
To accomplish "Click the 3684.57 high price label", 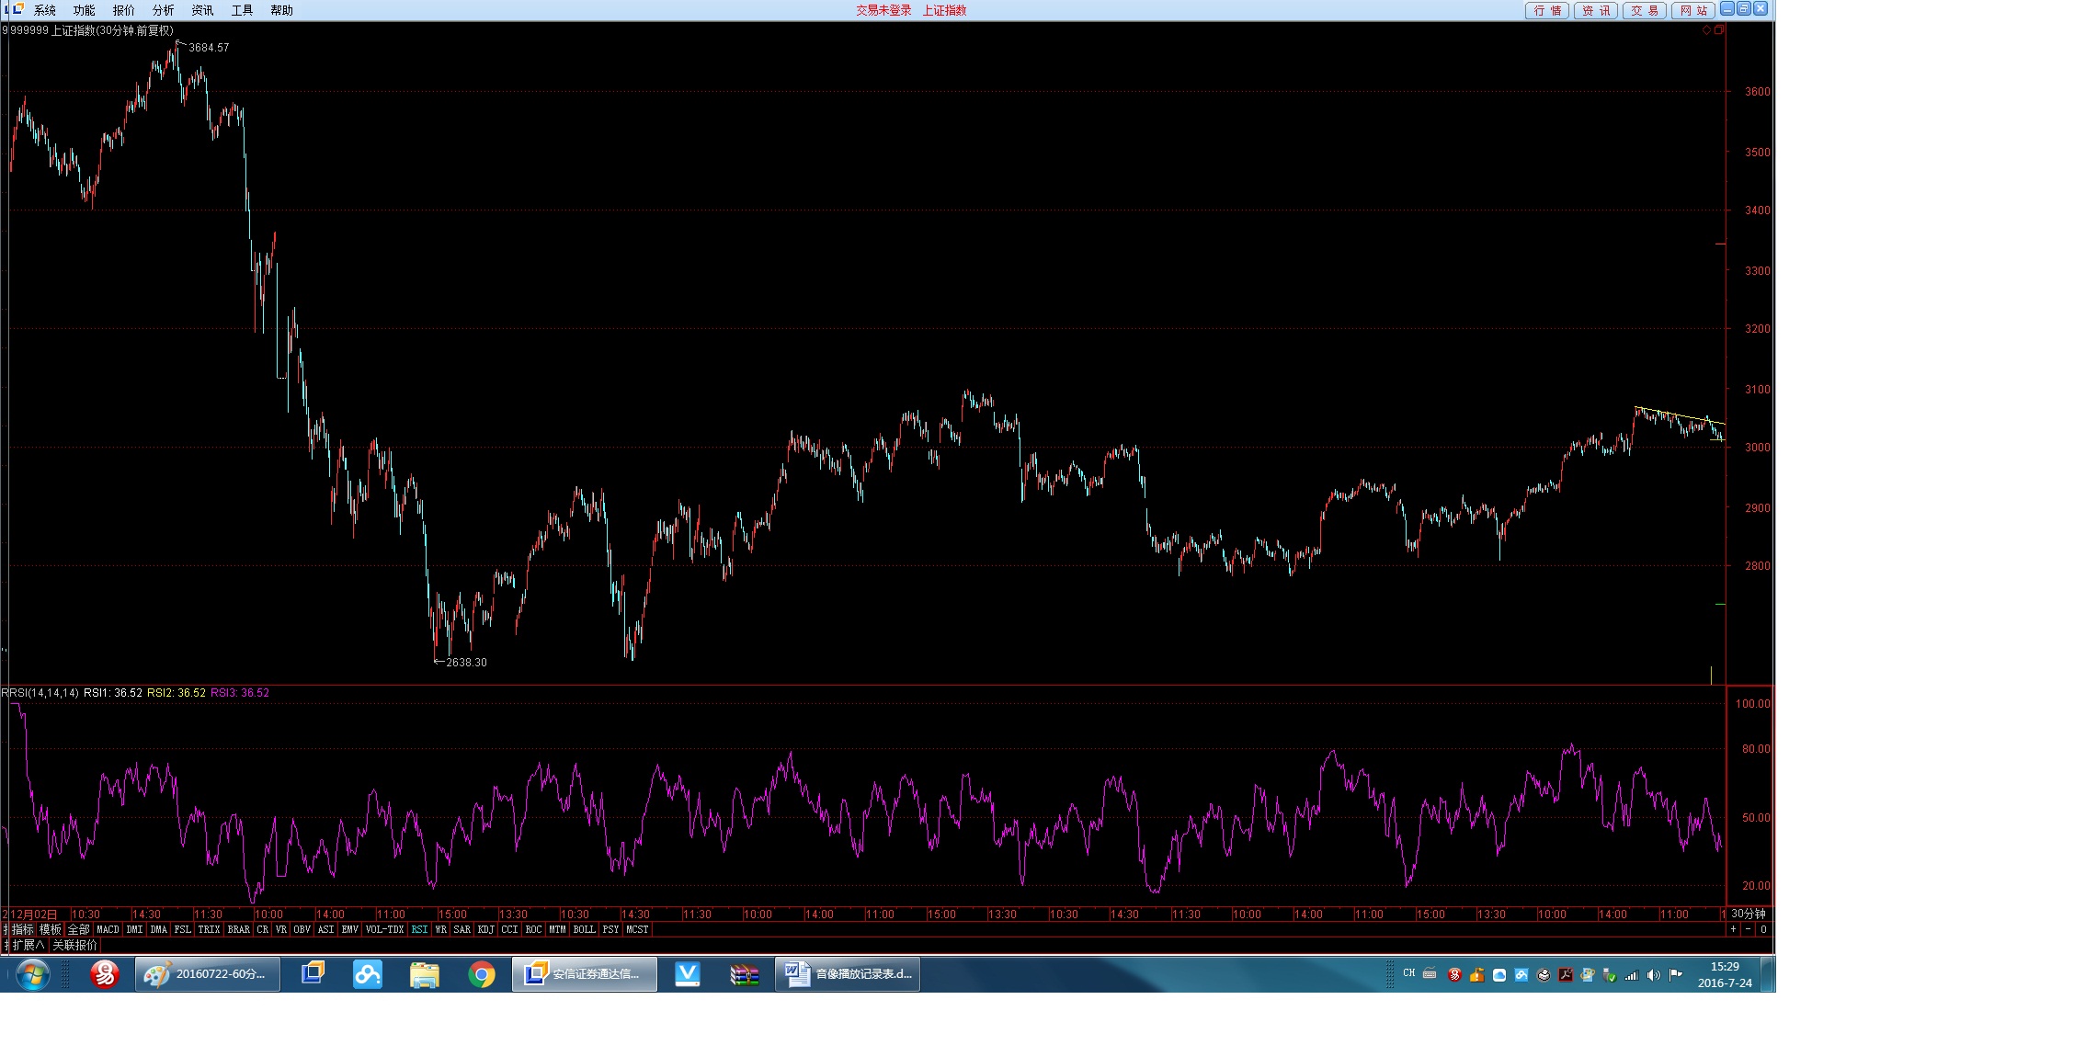I will (x=209, y=48).
